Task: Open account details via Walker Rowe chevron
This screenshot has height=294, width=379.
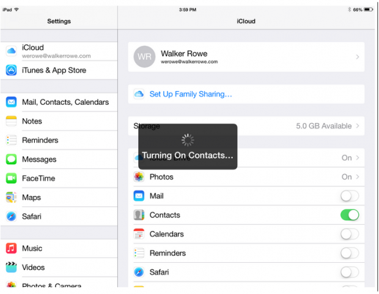Action: [358, 57]
